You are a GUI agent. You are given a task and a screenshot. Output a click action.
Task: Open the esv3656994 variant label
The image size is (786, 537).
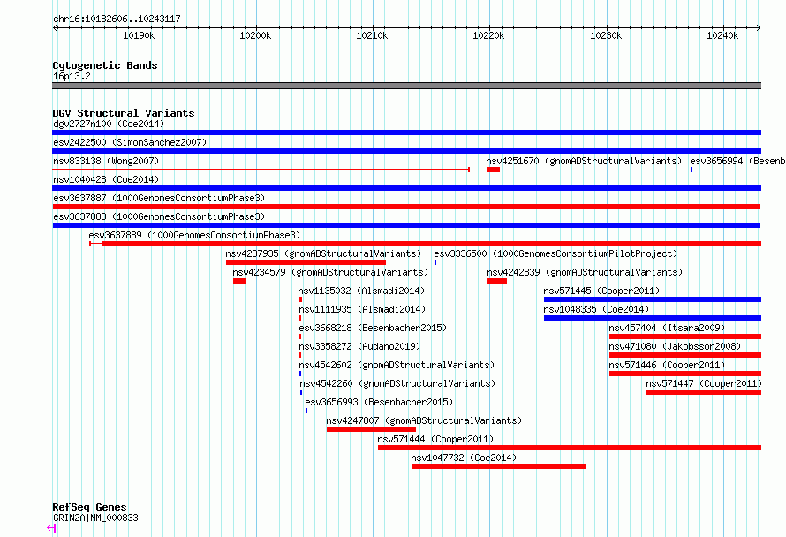tap(737, 161)
